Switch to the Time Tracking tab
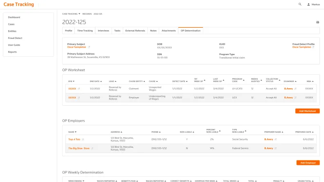324x182 pixels. (x=85, y=31)
